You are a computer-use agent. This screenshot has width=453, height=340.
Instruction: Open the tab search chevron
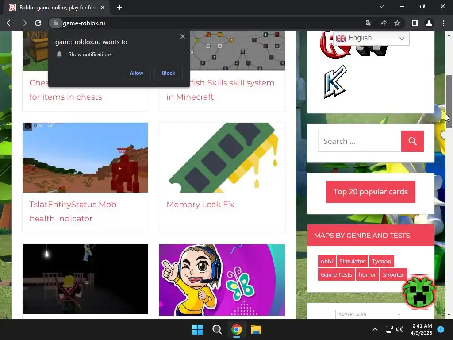pyautogui.click(x=382, y=6)
